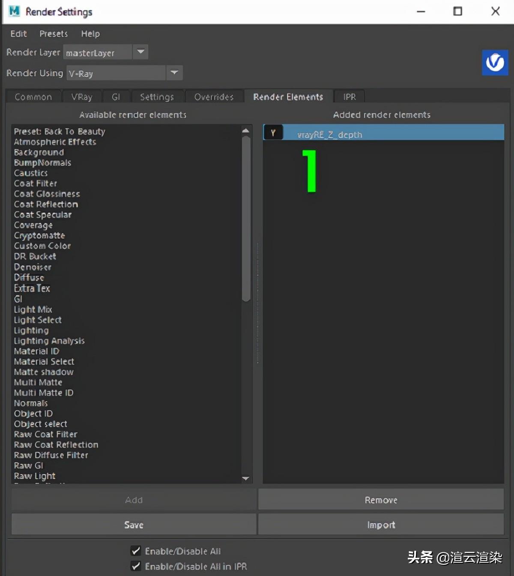This screenshot has width=514, height=576.
Task: Select Background render element
Action: point(39,152)
